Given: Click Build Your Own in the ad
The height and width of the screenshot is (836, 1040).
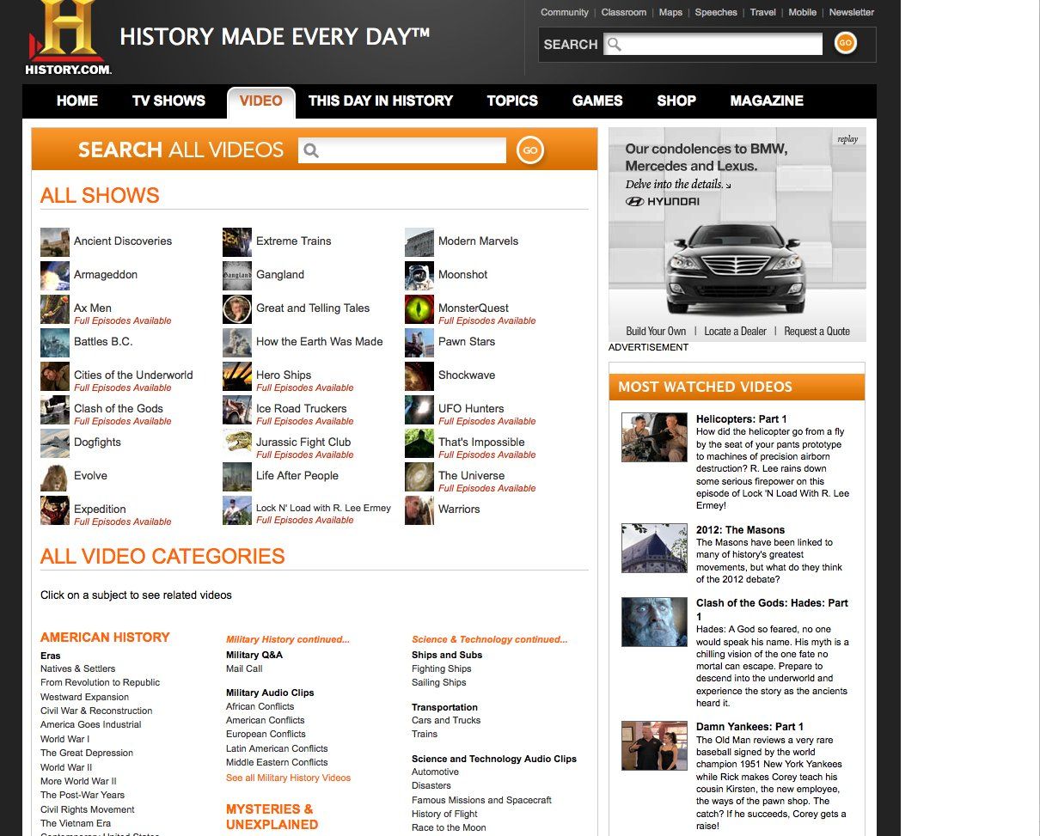Looking at the screenshot, I should [656, 331].
